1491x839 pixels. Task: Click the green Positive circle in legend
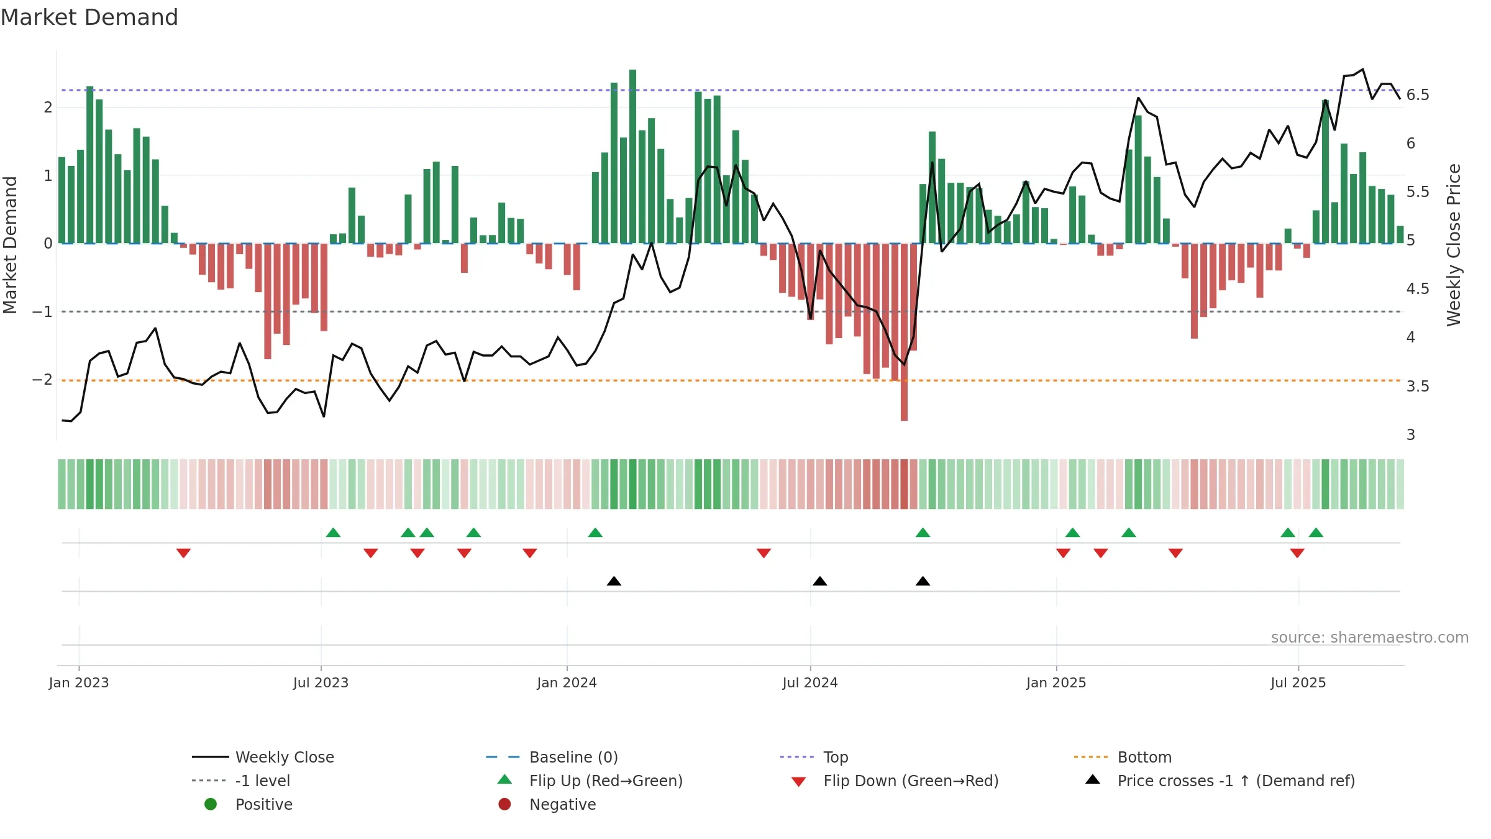[x=211, y=804]
